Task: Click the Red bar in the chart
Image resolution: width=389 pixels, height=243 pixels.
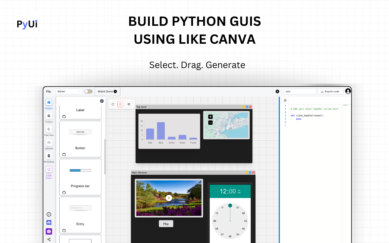Action: pos(150,134)
